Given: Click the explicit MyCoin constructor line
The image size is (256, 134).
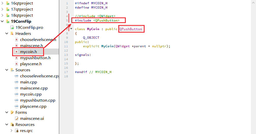Looking at the screenshot, I should click(x=126, y=46).
